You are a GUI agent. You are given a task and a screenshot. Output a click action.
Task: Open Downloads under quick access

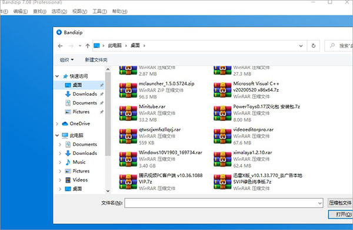pos(85,94)
